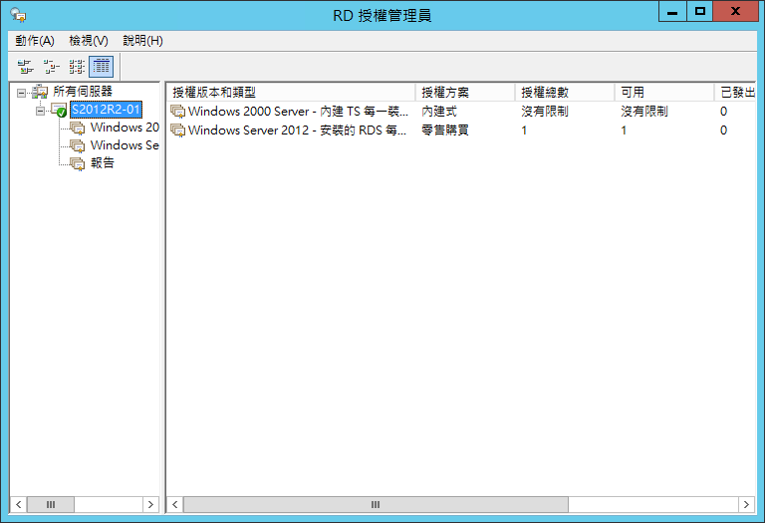Click the large icons view toolbar button

click(x=25, y=67)
